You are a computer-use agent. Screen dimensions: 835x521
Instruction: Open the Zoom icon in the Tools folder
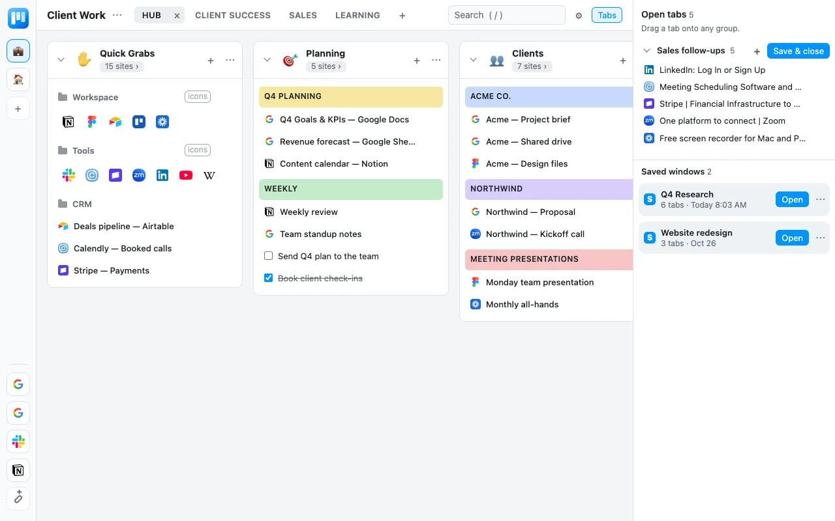pyautogui.click(x=139, y=175)
